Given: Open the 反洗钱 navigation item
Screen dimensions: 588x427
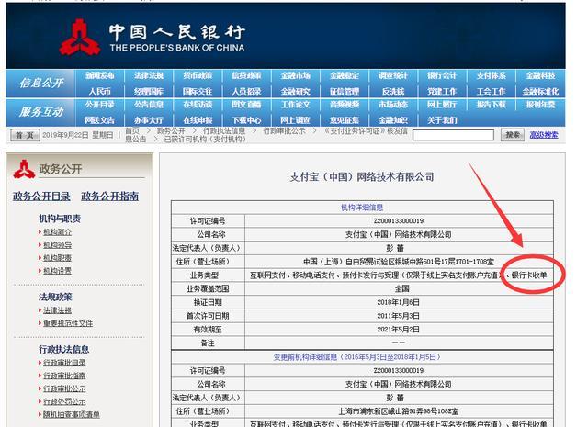Looking at the screenshot, I should click(393, 91).
